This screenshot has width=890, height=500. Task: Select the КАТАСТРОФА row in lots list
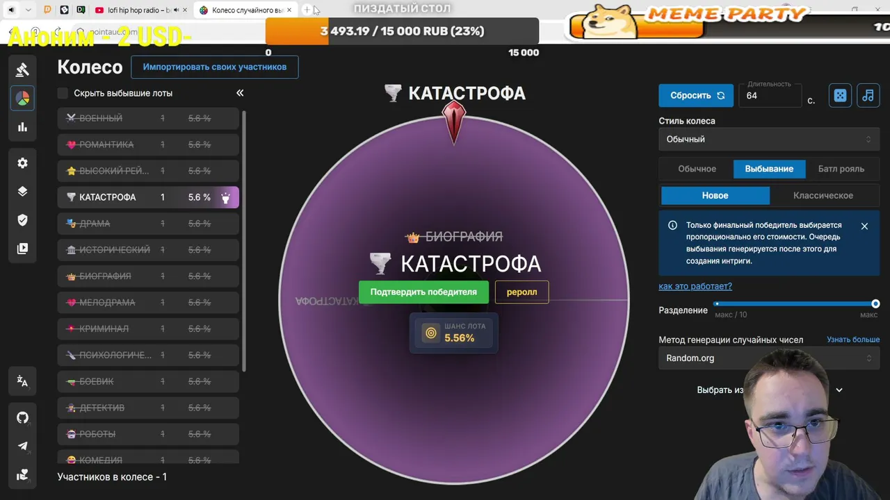click(x=148, y=197)
